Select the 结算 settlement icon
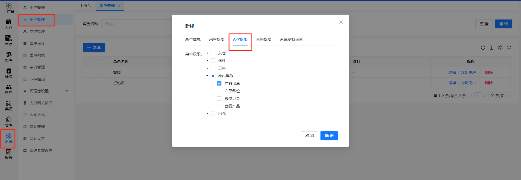Viewport: 521px width, 180px height. pos(9,73)
